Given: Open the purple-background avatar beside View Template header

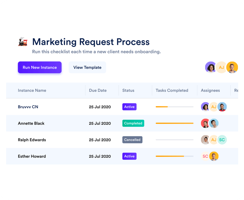Looking at the screenshot, I should (211, 67).
